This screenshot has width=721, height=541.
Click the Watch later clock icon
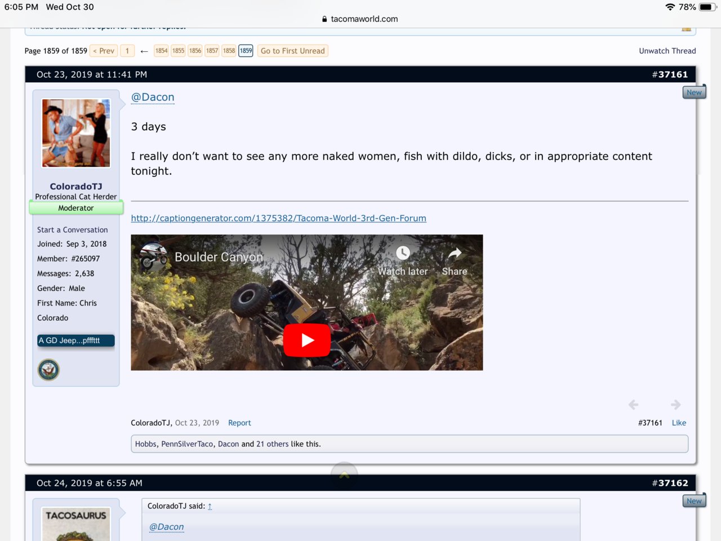click(403, 253)
